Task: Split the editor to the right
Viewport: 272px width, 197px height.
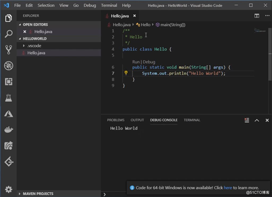Action: click(257, 16)
